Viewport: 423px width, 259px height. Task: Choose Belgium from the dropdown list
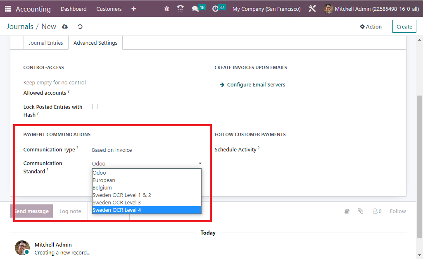click(x=147, y=187)
